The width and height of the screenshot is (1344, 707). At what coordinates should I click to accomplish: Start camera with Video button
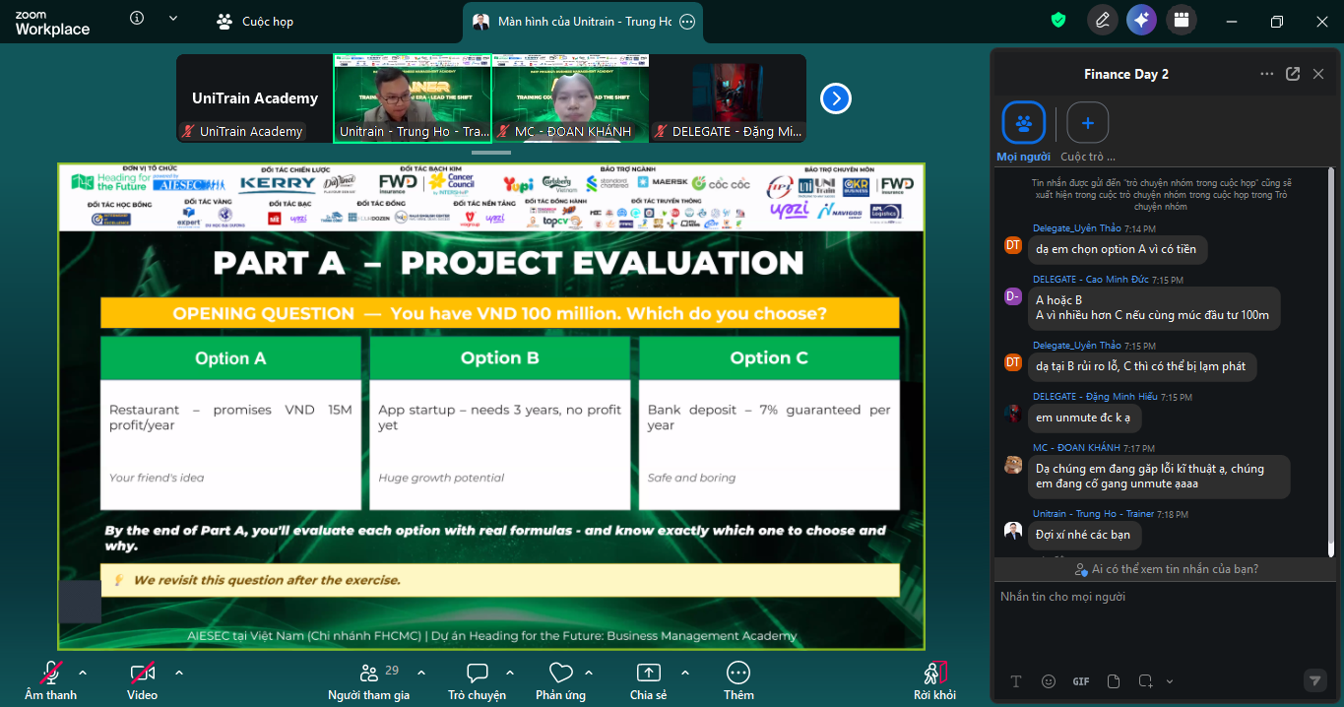pos(142,680)
